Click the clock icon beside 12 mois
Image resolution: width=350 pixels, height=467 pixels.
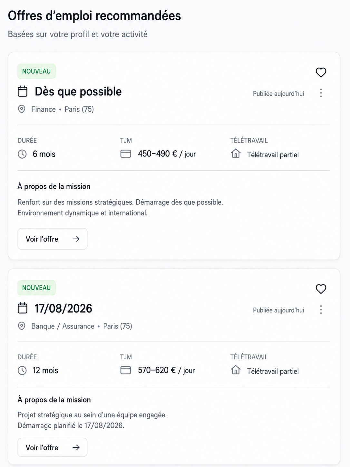pos(22,370)
